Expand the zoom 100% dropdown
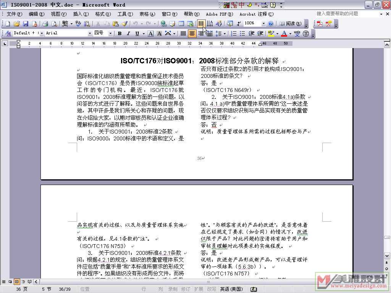 (x=263, y=23)
